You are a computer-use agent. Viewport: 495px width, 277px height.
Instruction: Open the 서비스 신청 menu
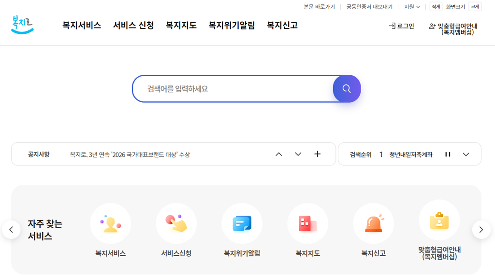[x=133, y=25]
